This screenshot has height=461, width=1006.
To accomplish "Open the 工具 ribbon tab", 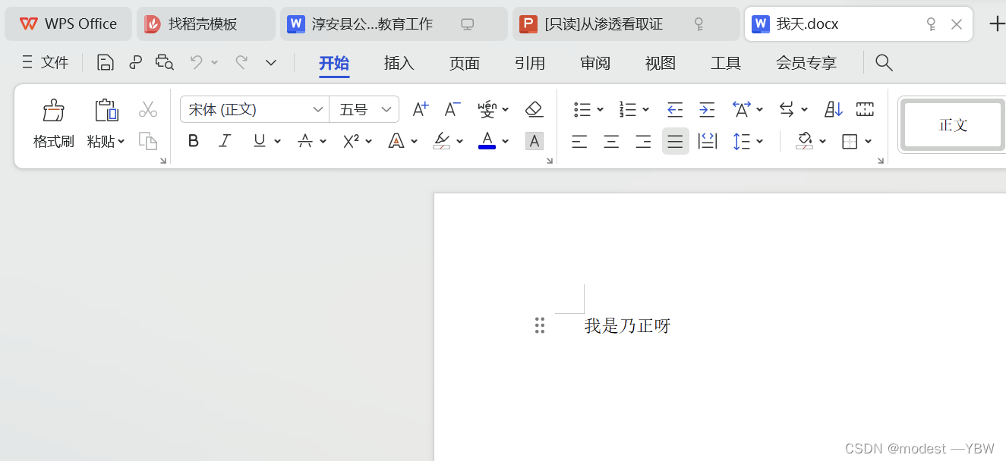I will click(726, 63).
